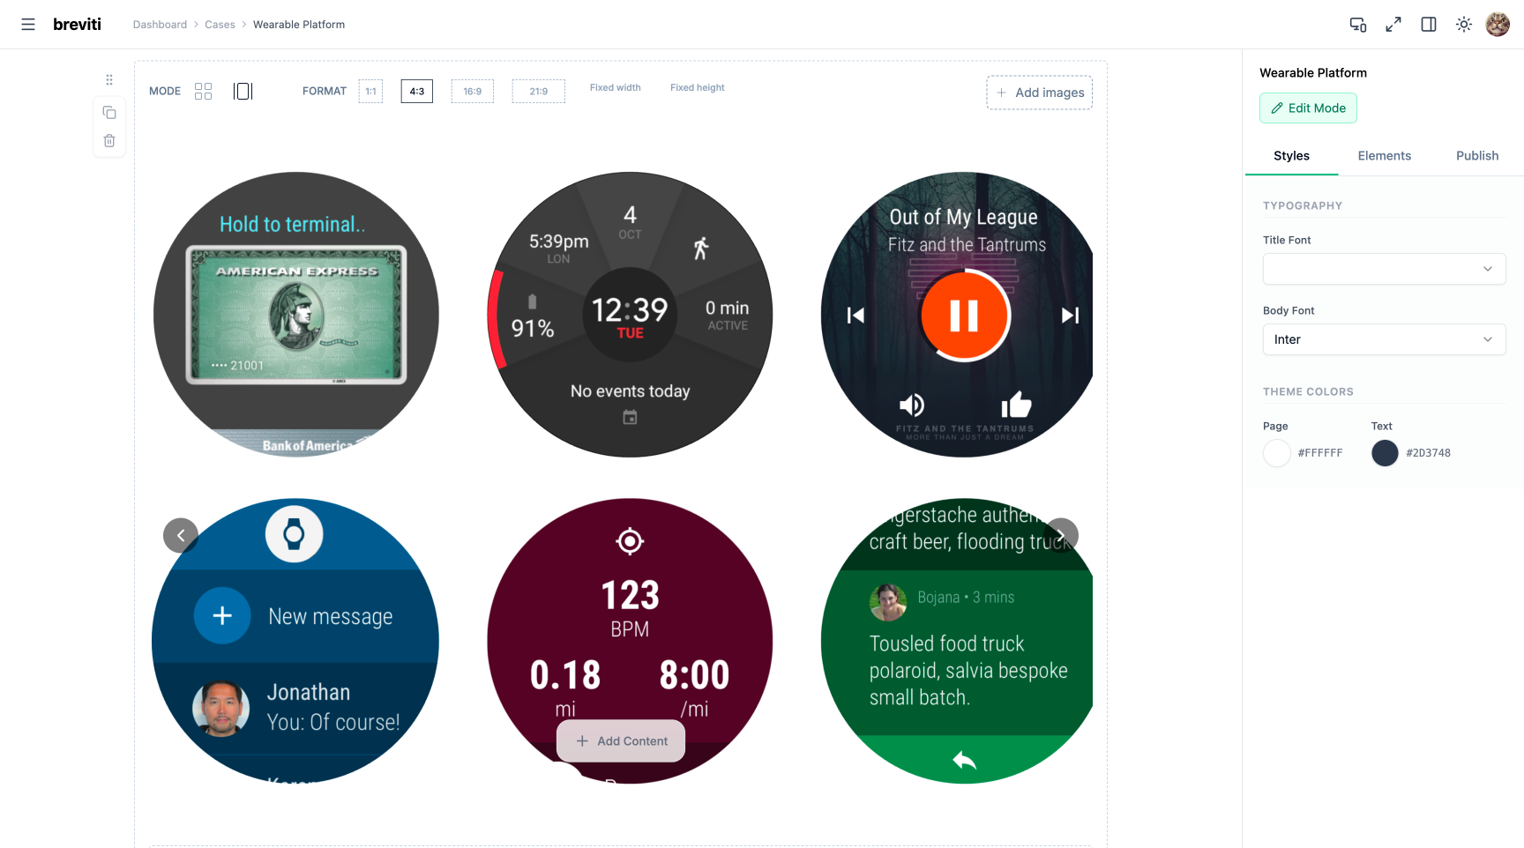This screenshot has width=1524, height=848.
Task: Click skip next track icon
Action: [x=1071, y=316]
